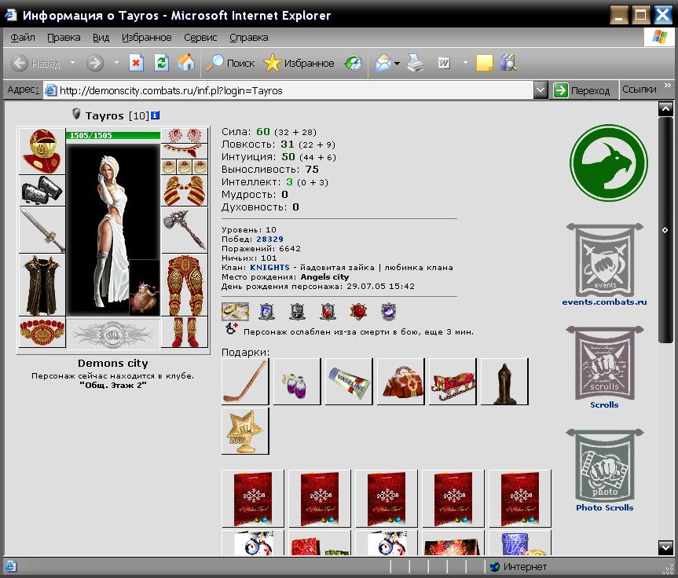This screenshot has height=578, width=678.
Task: Click the address URL field
Action: coord(289,90)
